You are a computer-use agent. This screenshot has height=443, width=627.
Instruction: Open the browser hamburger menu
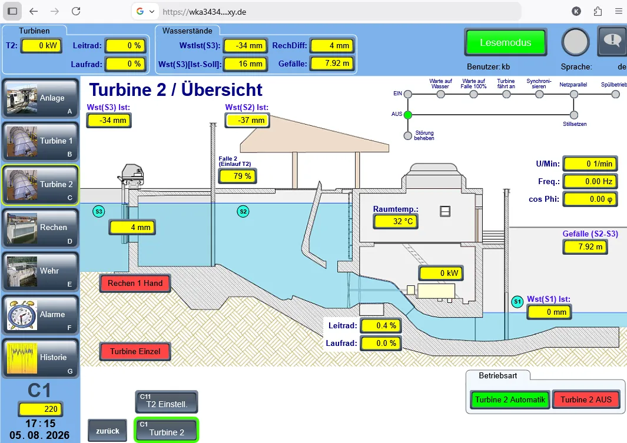coord(619,11)
